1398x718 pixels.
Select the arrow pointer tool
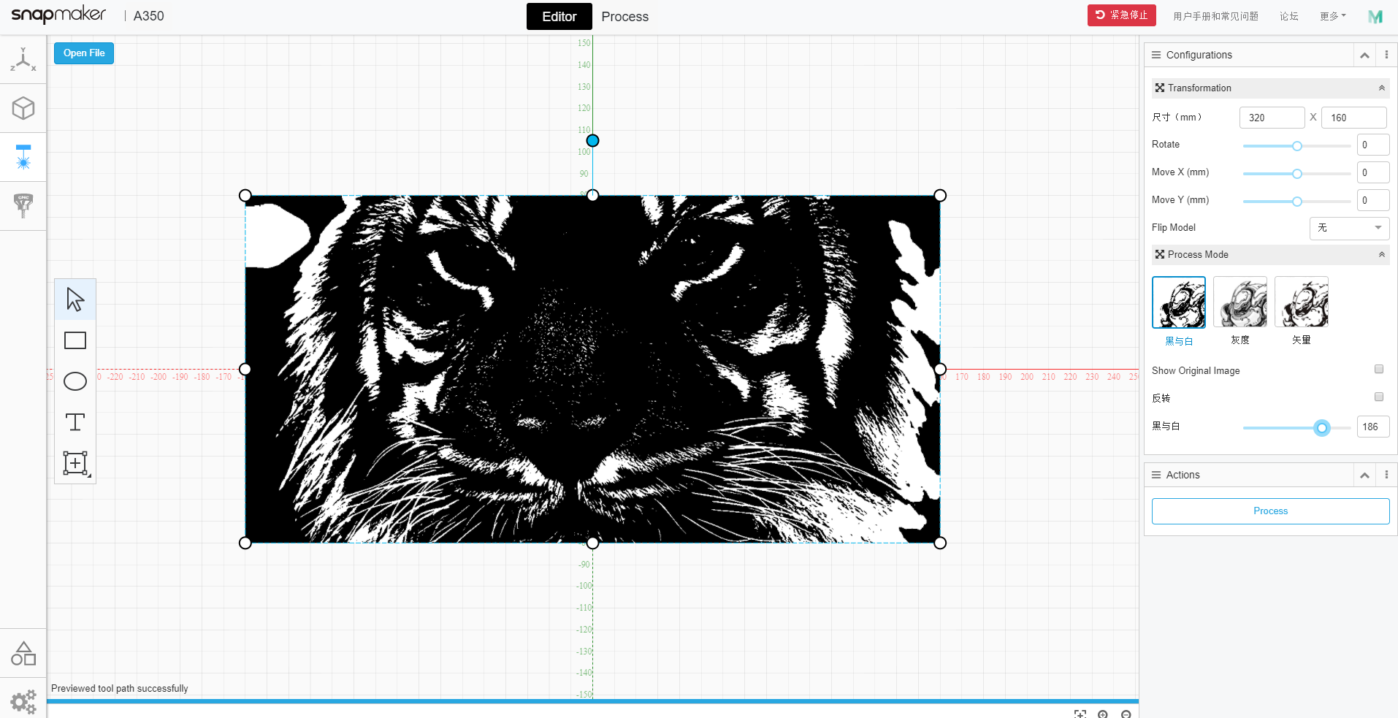75,299
